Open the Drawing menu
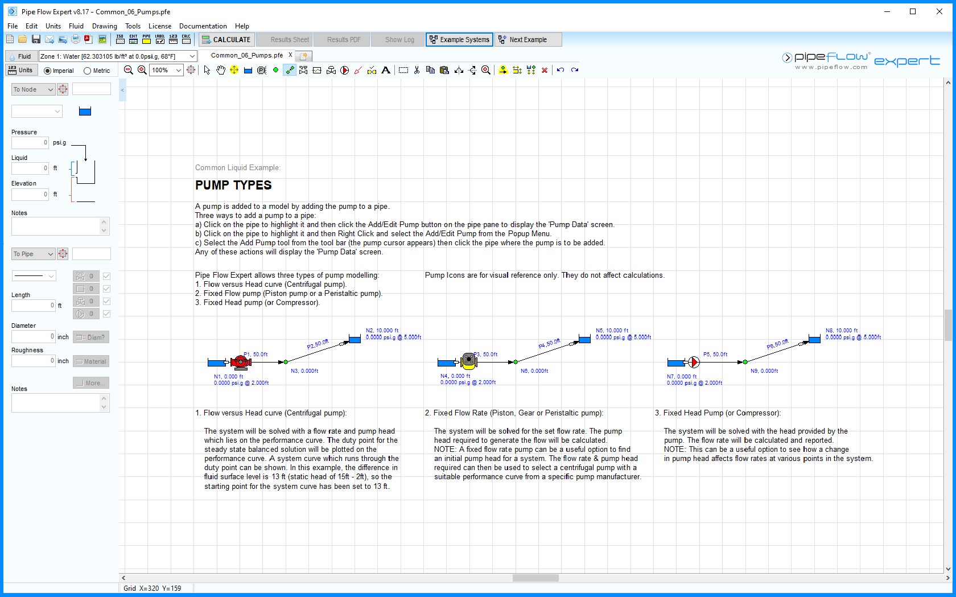The image size is (956, 597). [x=105, y=26]
